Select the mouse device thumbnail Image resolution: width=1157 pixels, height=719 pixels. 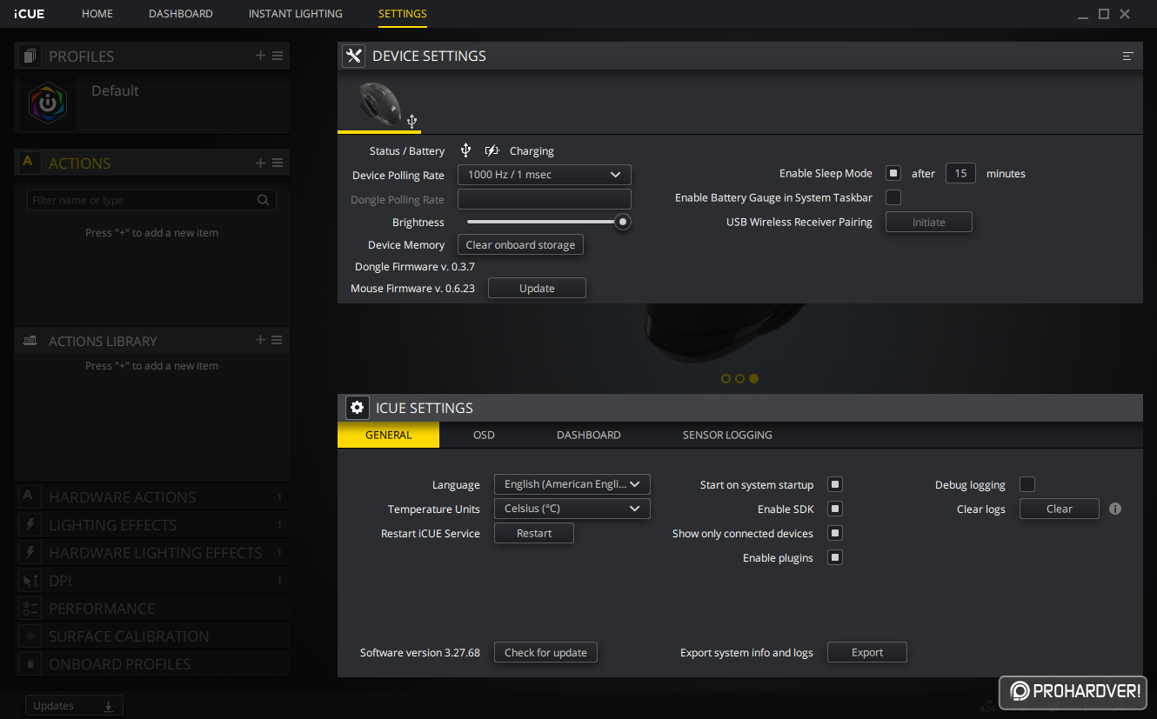coord(380,103)
